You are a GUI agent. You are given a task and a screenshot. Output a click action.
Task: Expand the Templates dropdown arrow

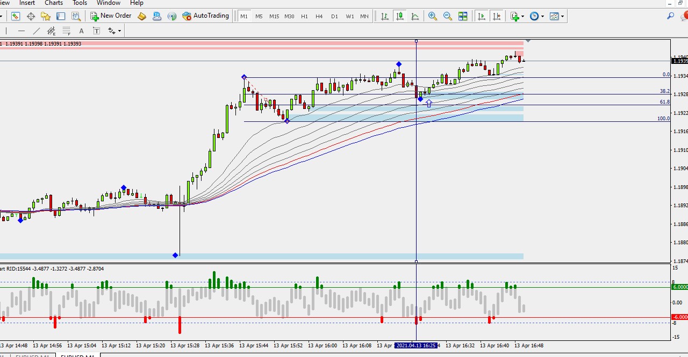pos(562,16)
